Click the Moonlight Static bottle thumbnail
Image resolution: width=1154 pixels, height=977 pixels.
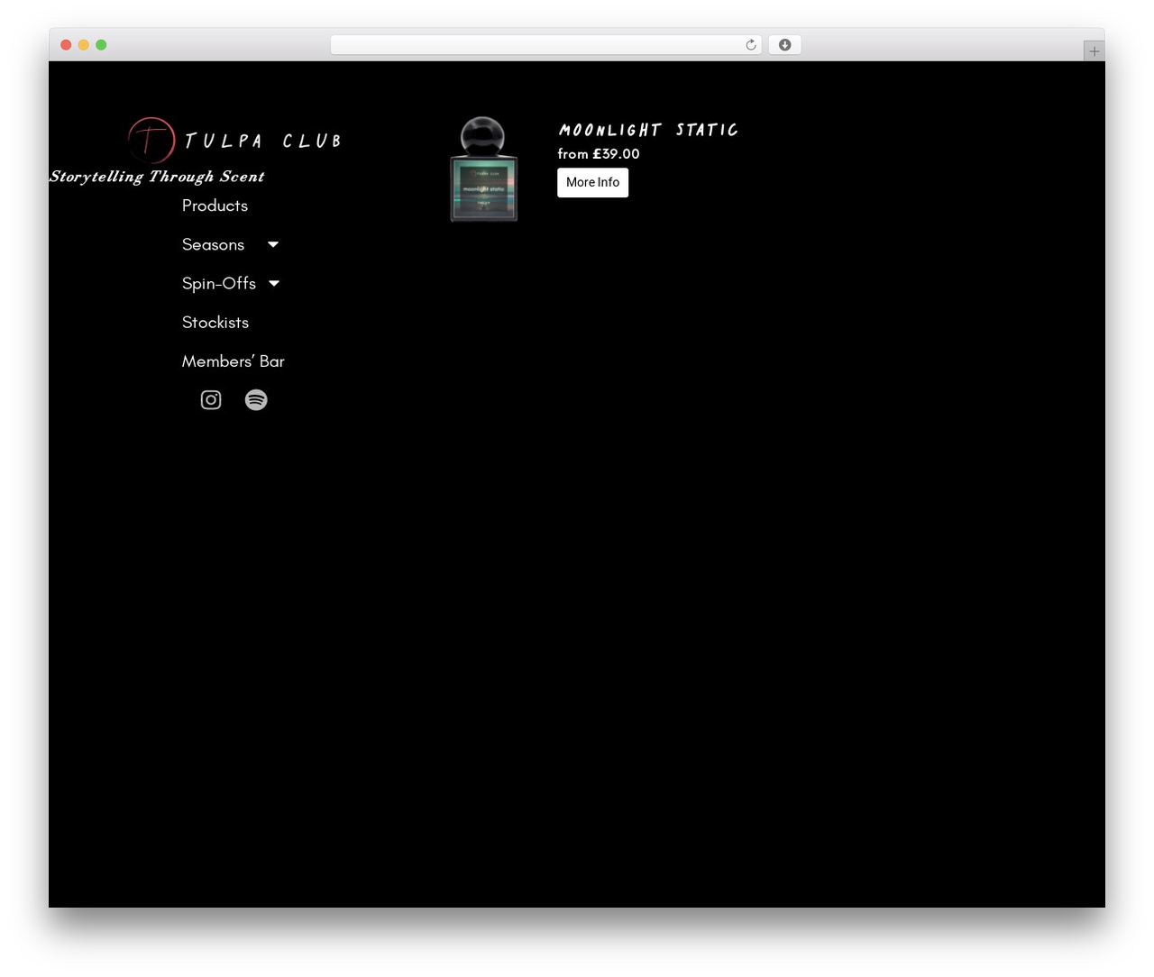[484, 169]
